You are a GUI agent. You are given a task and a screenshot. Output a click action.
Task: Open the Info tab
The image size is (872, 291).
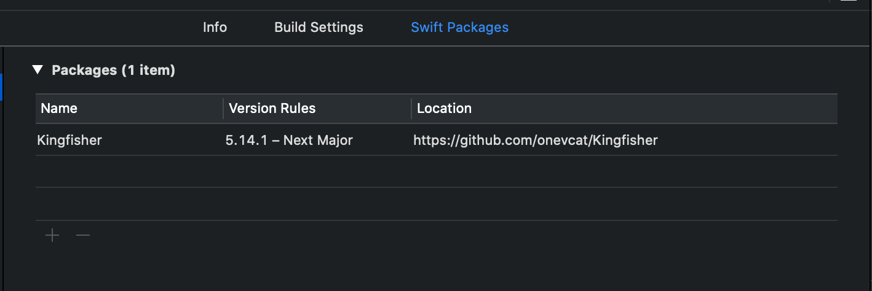coord(215,28)
